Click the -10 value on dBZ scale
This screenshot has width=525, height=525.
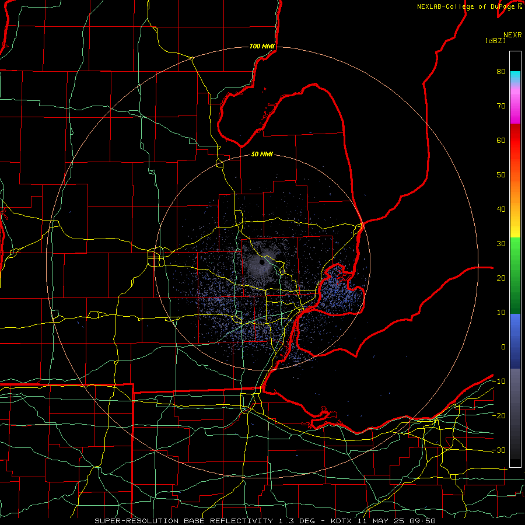499,381
